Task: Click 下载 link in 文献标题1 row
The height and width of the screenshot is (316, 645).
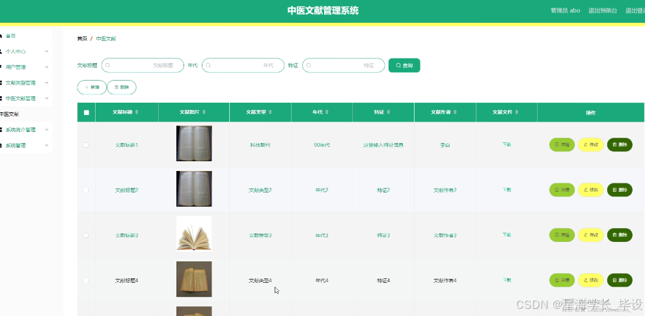Action: pyautogui.click(x=507, y=144)
